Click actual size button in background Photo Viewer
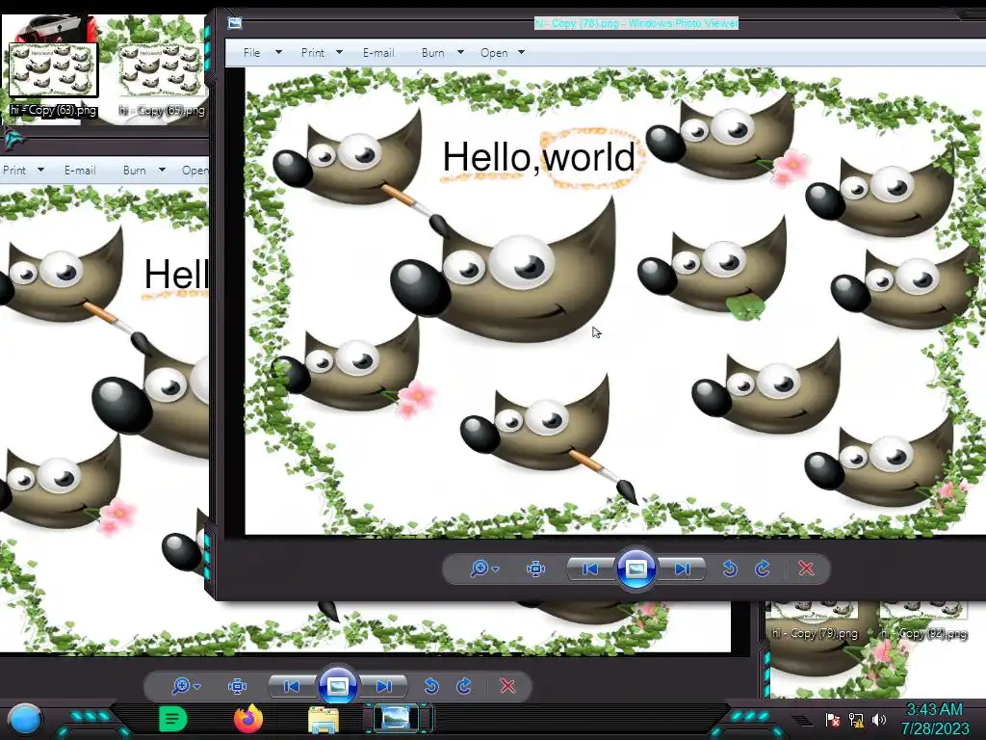This screenshot has height=740, width=986. pyautogui.click(x=237, y=686)
